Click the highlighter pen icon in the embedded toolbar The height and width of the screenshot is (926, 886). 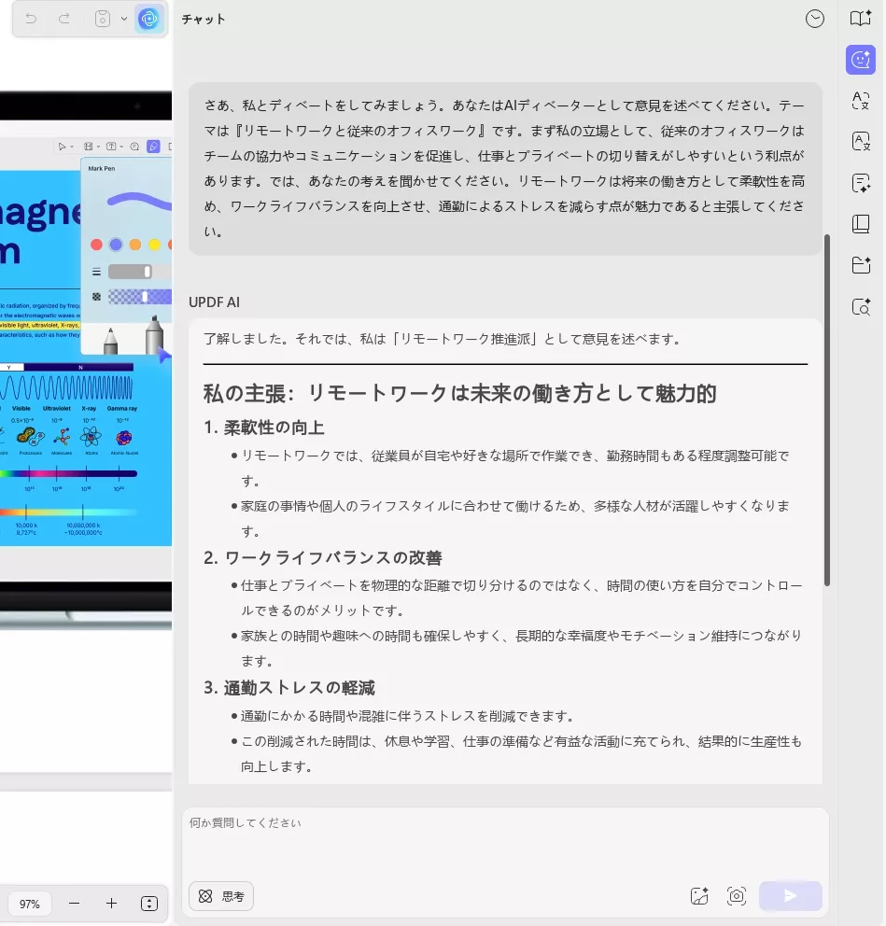point(153,147)
